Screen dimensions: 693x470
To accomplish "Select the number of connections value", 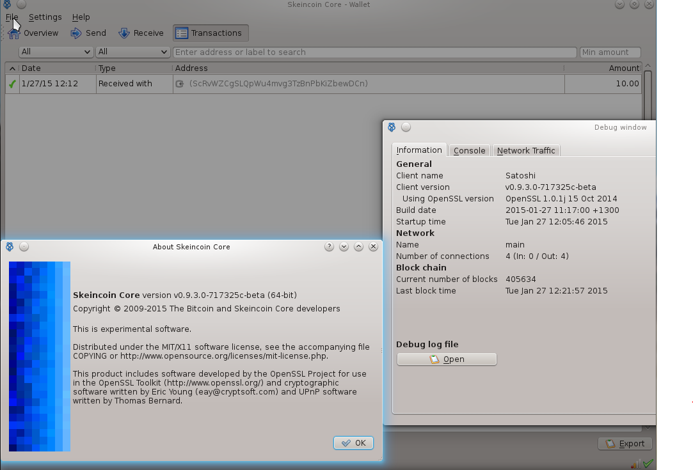I will pyautogui.click(x=537, y=256).
